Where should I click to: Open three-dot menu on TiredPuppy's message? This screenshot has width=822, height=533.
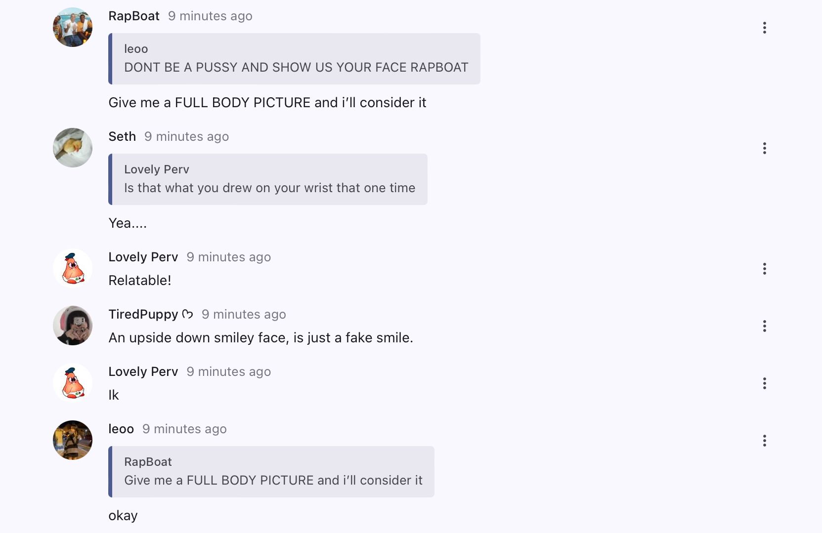coord(764,326)
